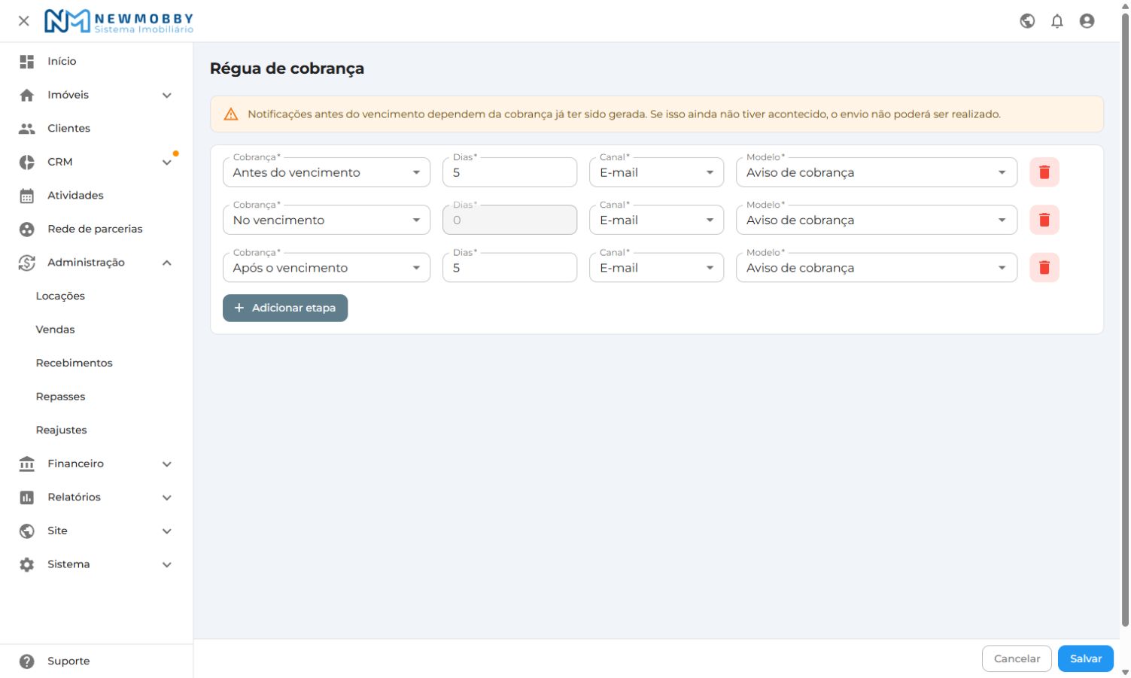This screenshot has height=678, width=1131.
Task: Delete the Após o vencimento step
Action: tap(1044, 267)
